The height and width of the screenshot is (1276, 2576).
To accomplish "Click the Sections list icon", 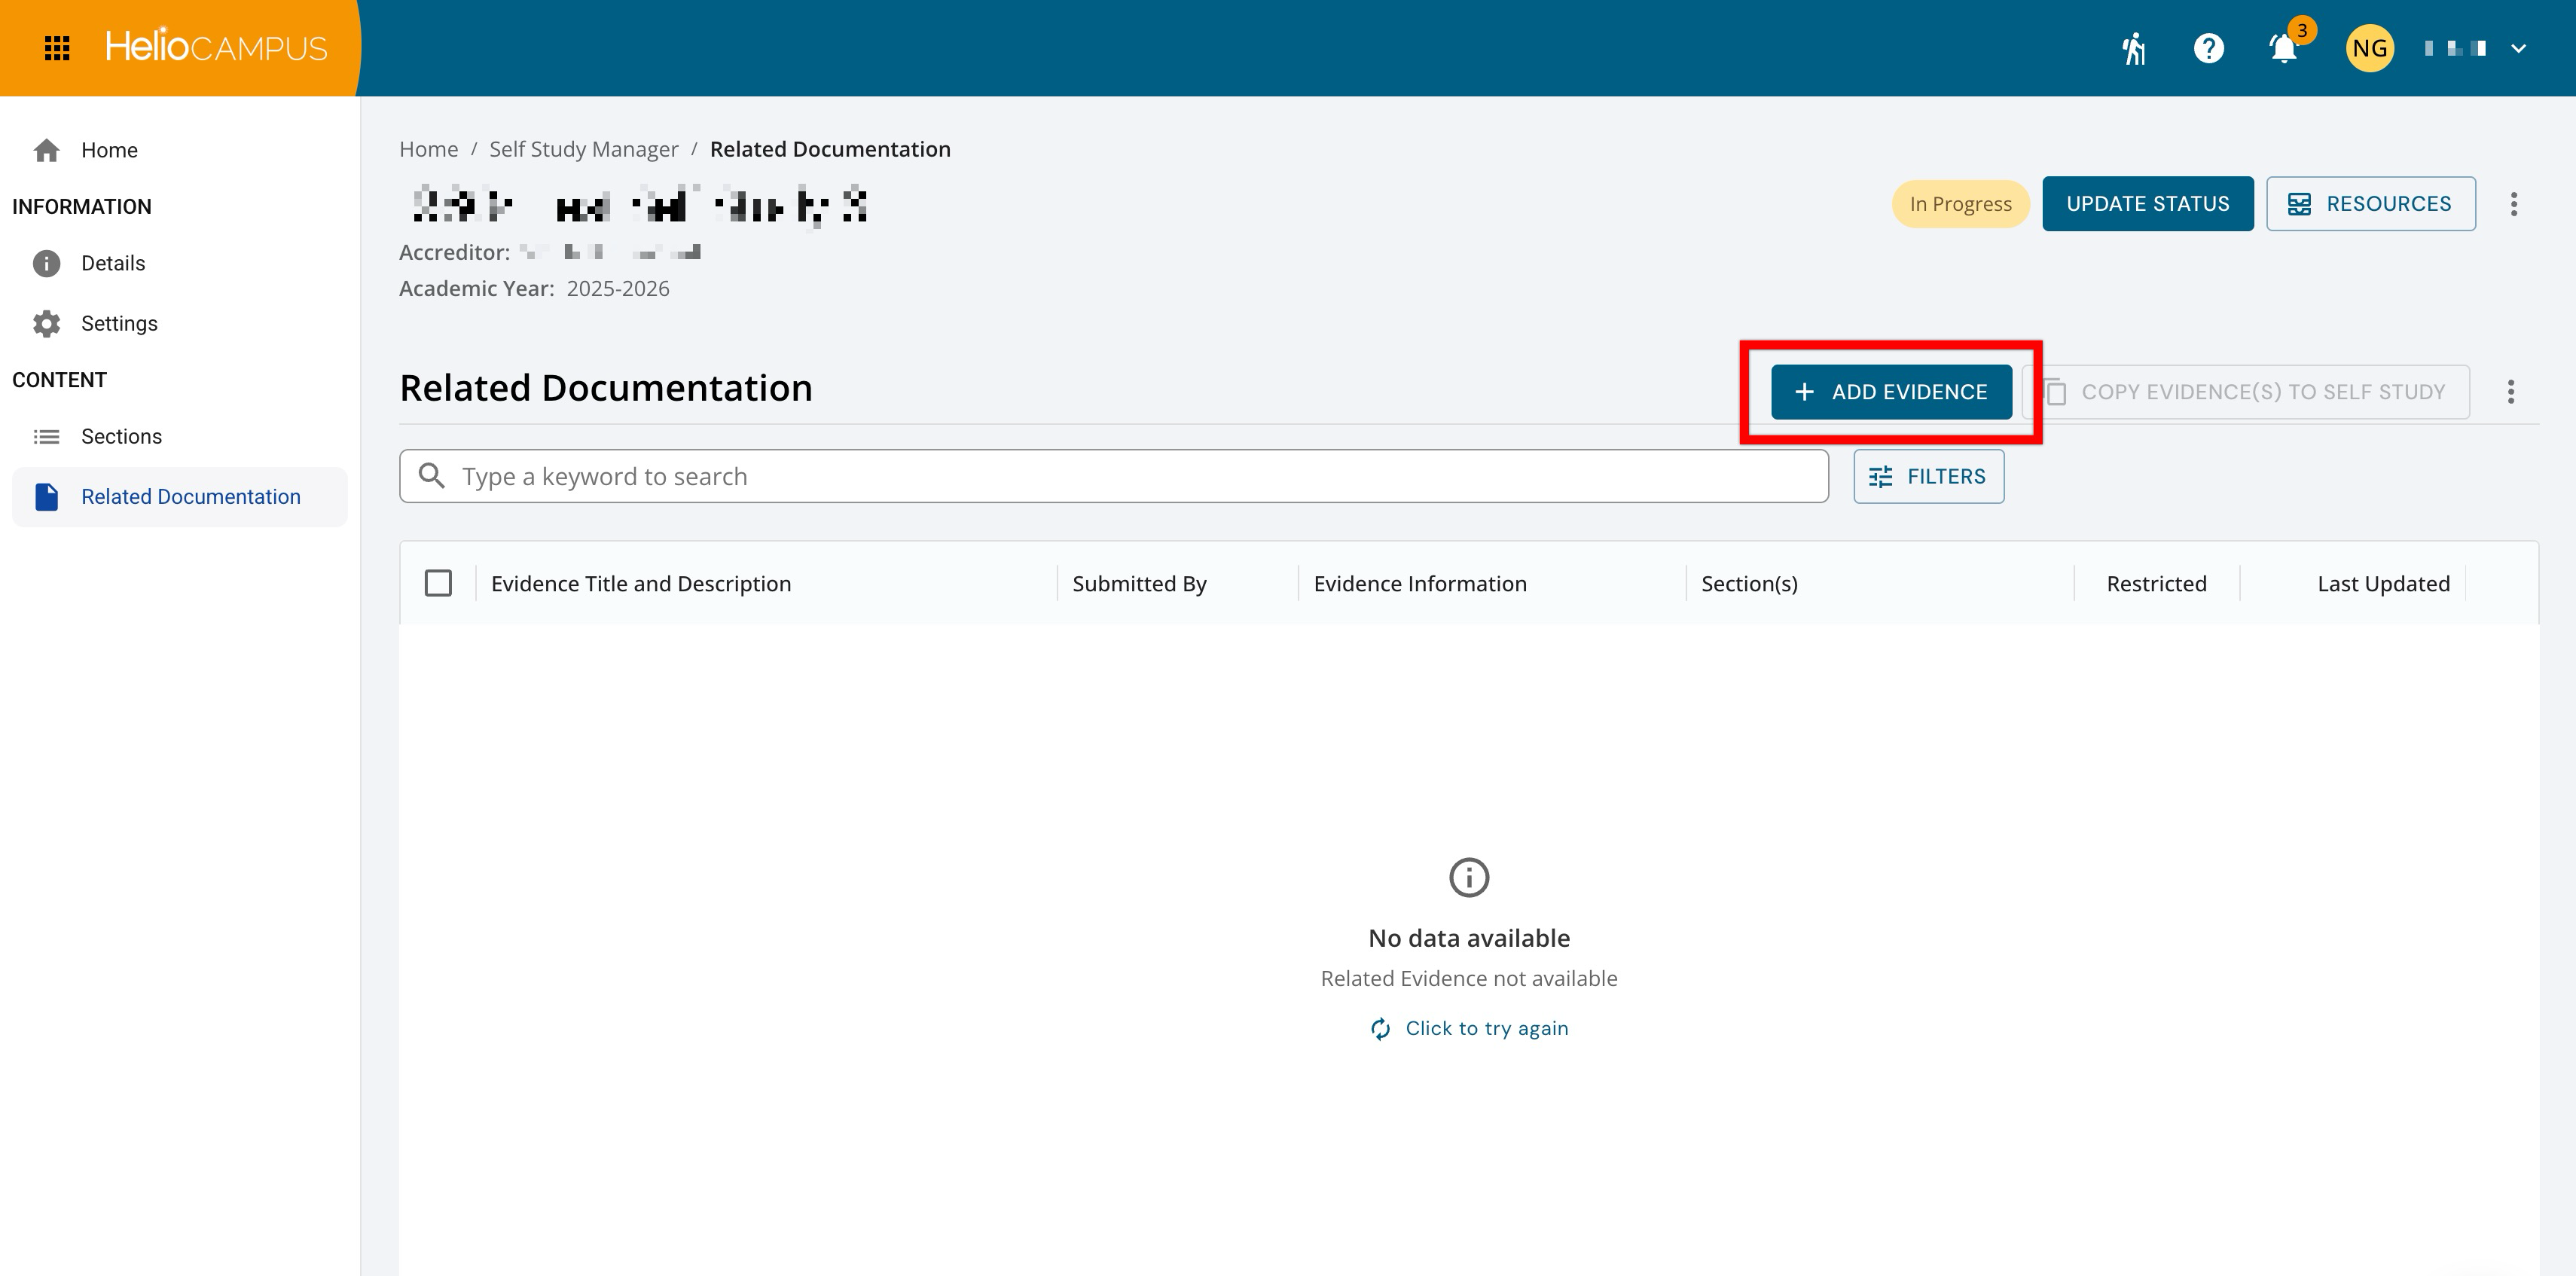I will (46, 436).
